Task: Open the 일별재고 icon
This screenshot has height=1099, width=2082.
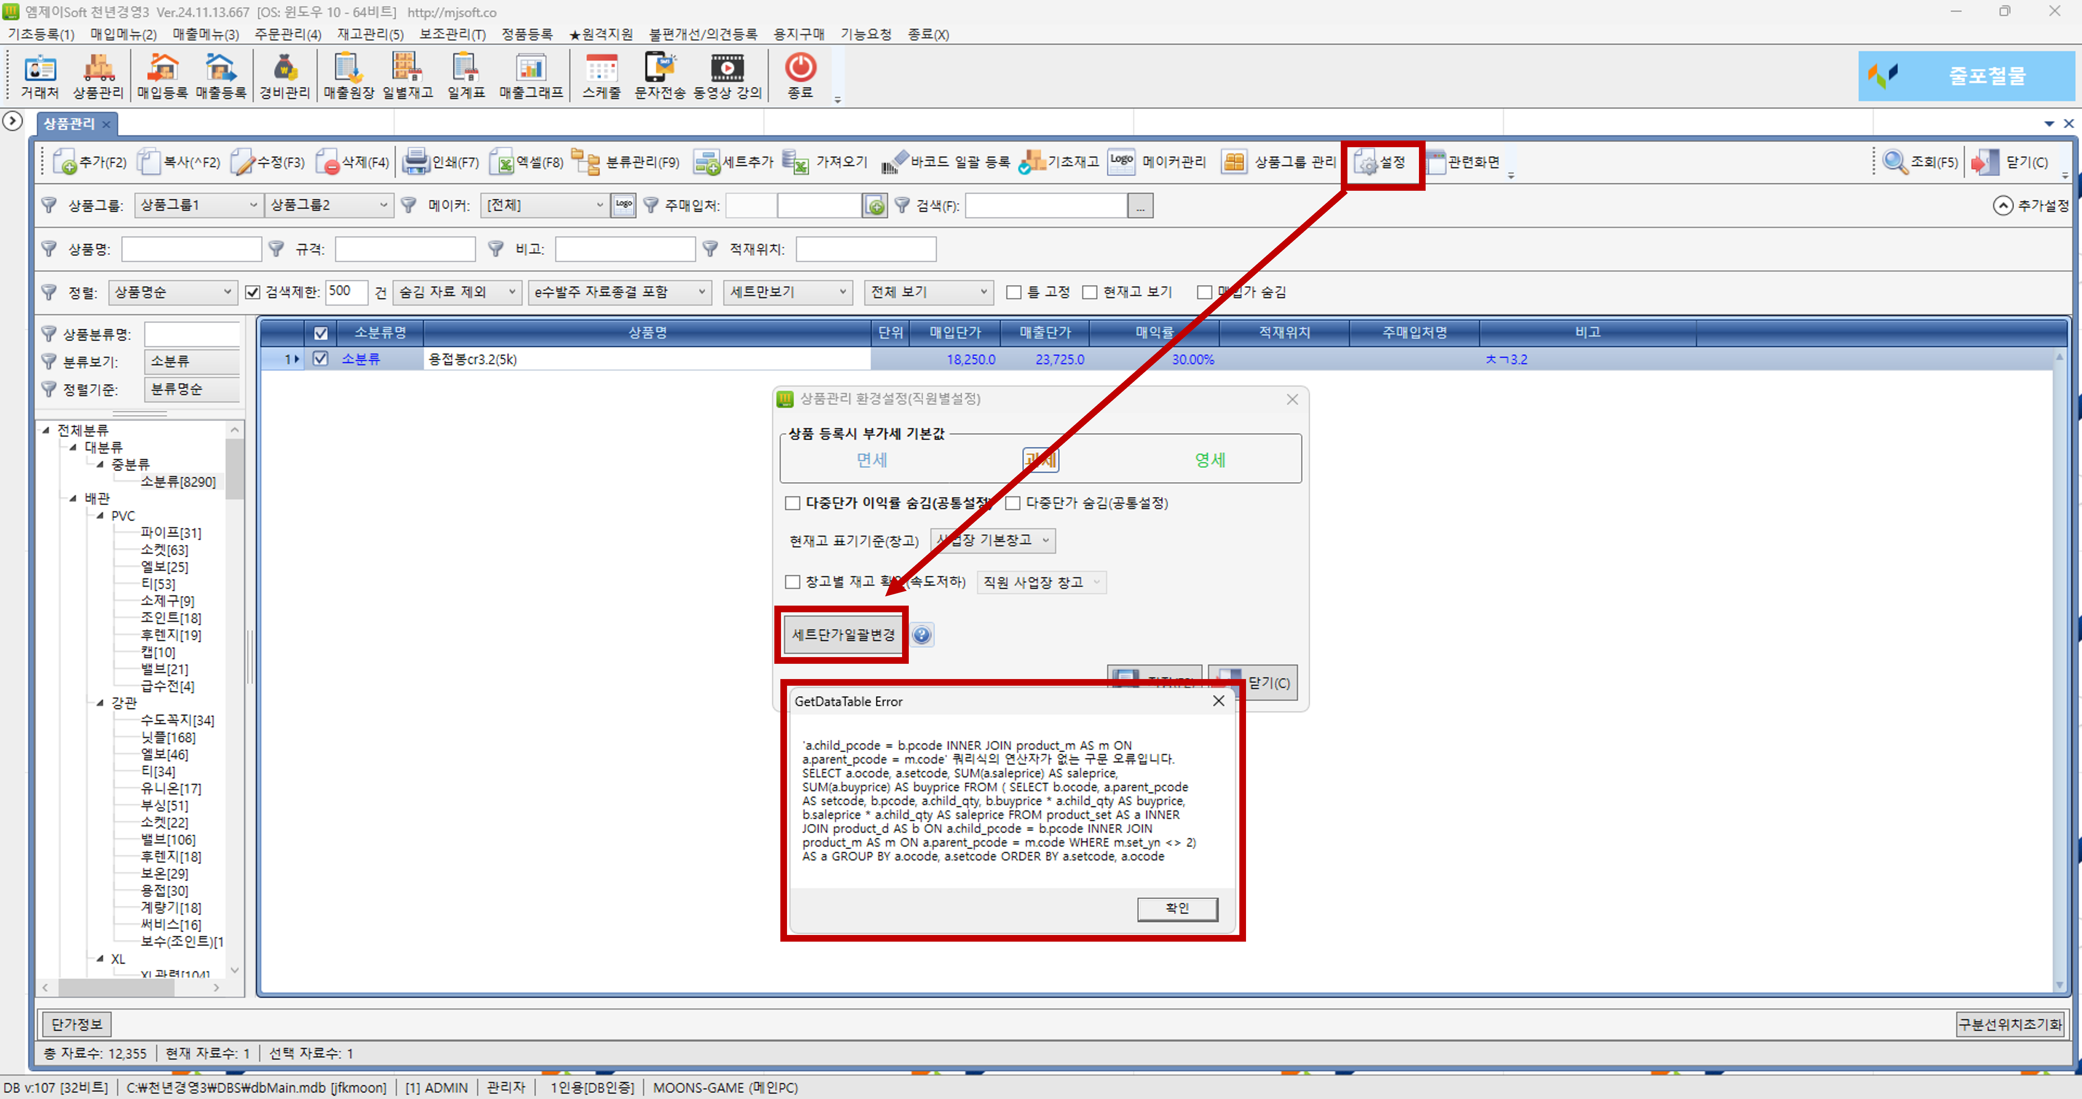Action: click(407, 76)
